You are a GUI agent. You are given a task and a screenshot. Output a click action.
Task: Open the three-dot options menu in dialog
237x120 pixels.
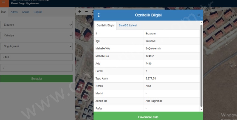coord(99,15)
